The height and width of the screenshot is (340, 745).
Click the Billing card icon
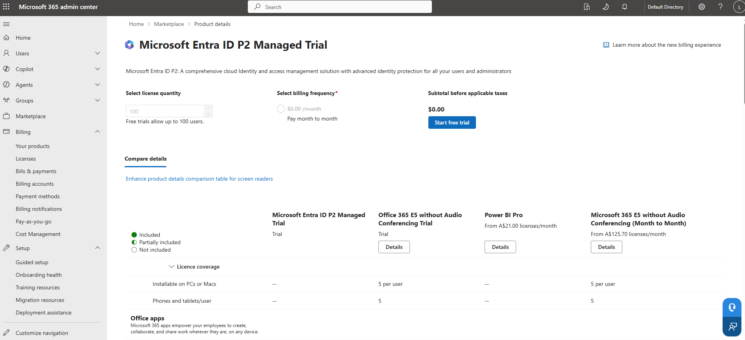pyautogui.click(x=6, y=132)
